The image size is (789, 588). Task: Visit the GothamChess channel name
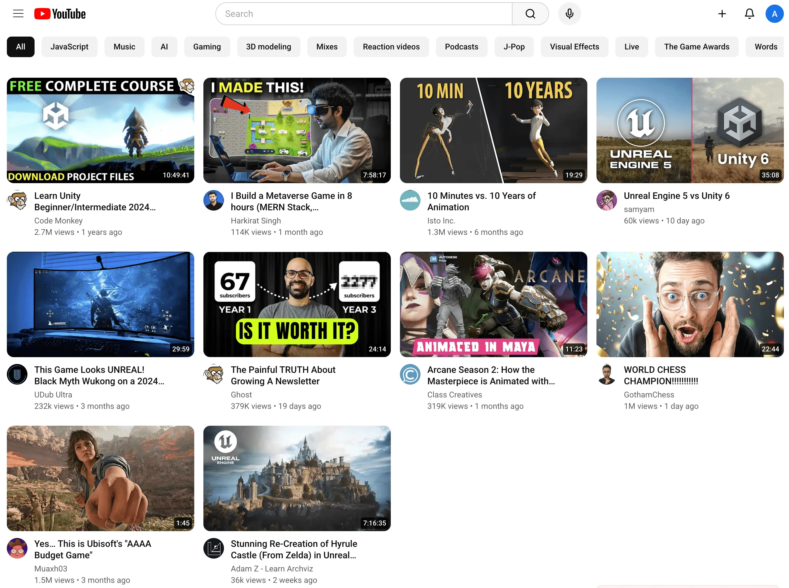point(649,395)
